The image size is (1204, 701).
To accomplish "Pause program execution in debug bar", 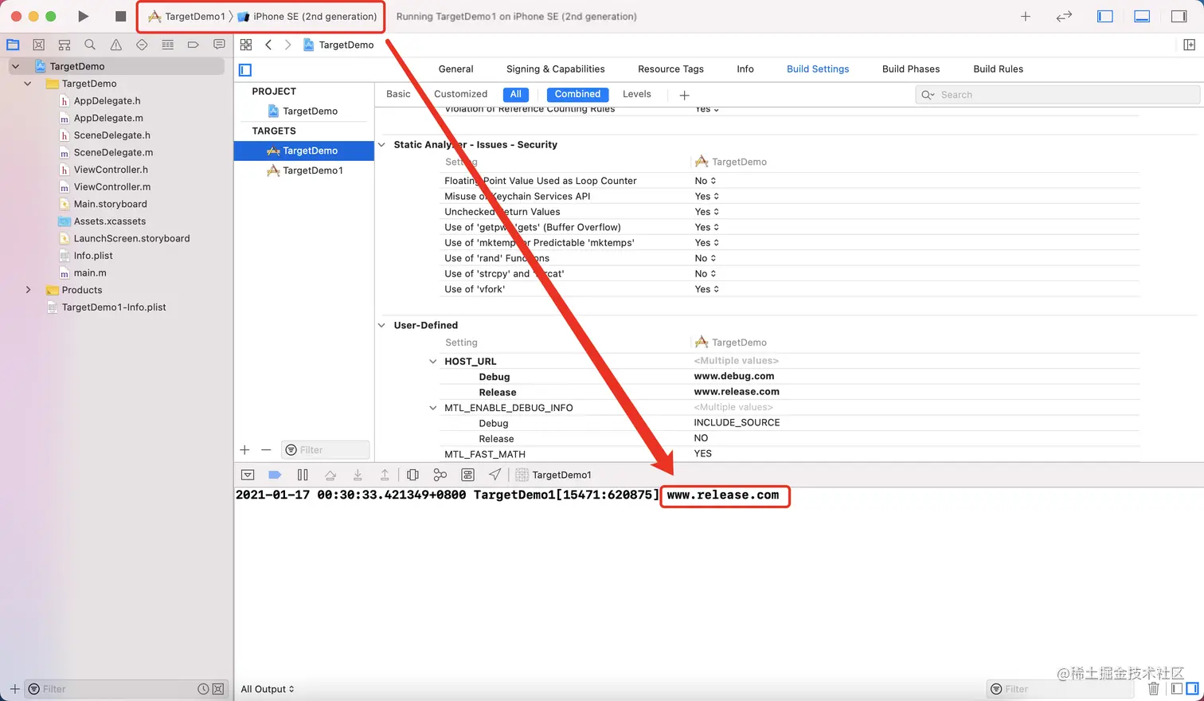I will 303,475.
